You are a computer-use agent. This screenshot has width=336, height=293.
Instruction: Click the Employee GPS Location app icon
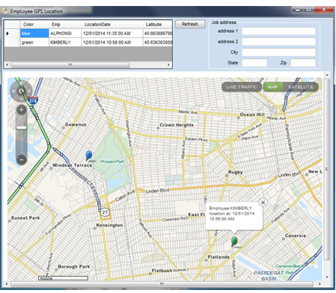(5, 11)
